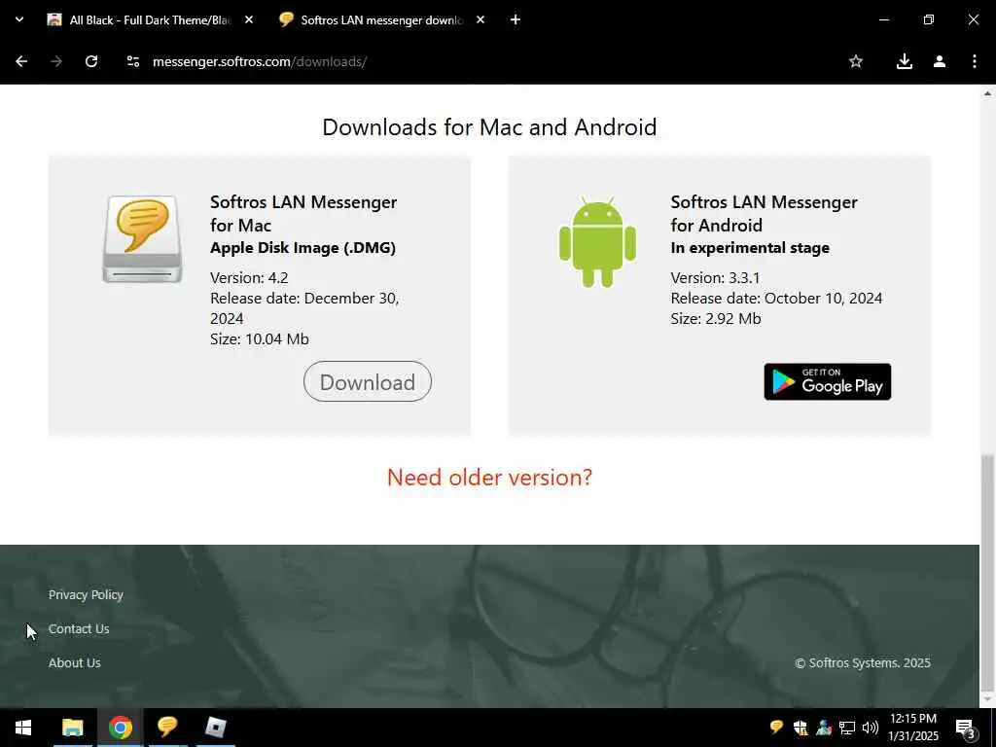Open Roblox taskbar icon
Screen dimensions: 996x747
pyautogui.click(x=215, y=728)
